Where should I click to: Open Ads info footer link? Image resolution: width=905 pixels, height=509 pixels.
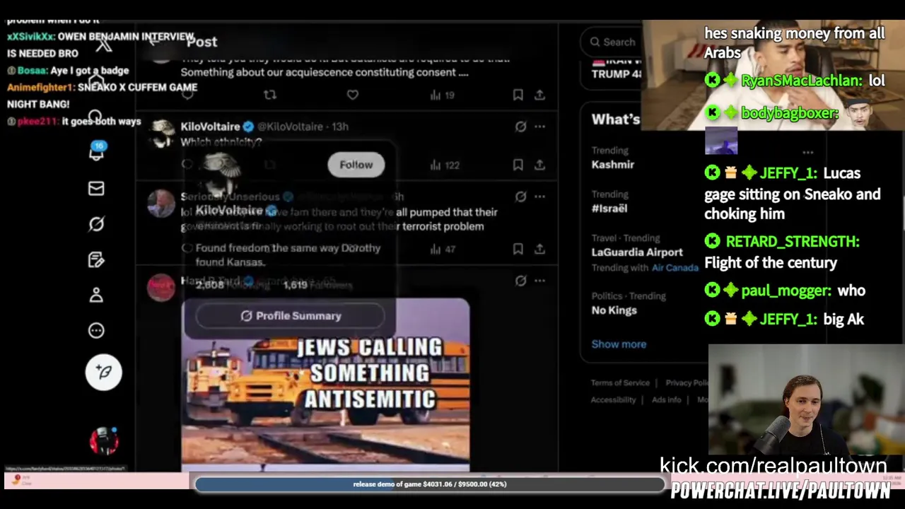pos(666,399)
